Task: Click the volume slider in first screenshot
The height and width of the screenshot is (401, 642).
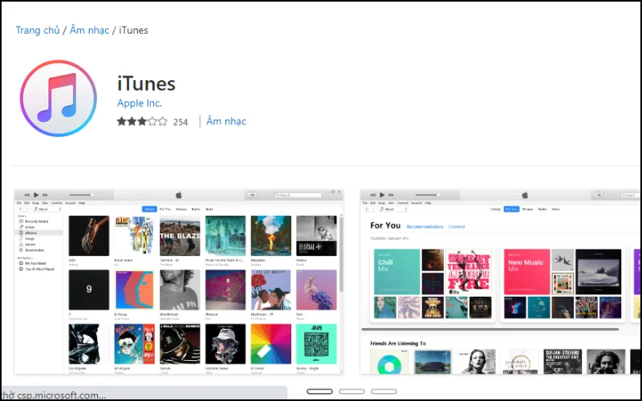Action: pos(82,195)
